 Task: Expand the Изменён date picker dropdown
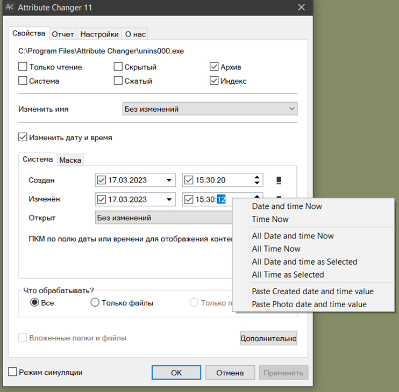coord(169,199)
